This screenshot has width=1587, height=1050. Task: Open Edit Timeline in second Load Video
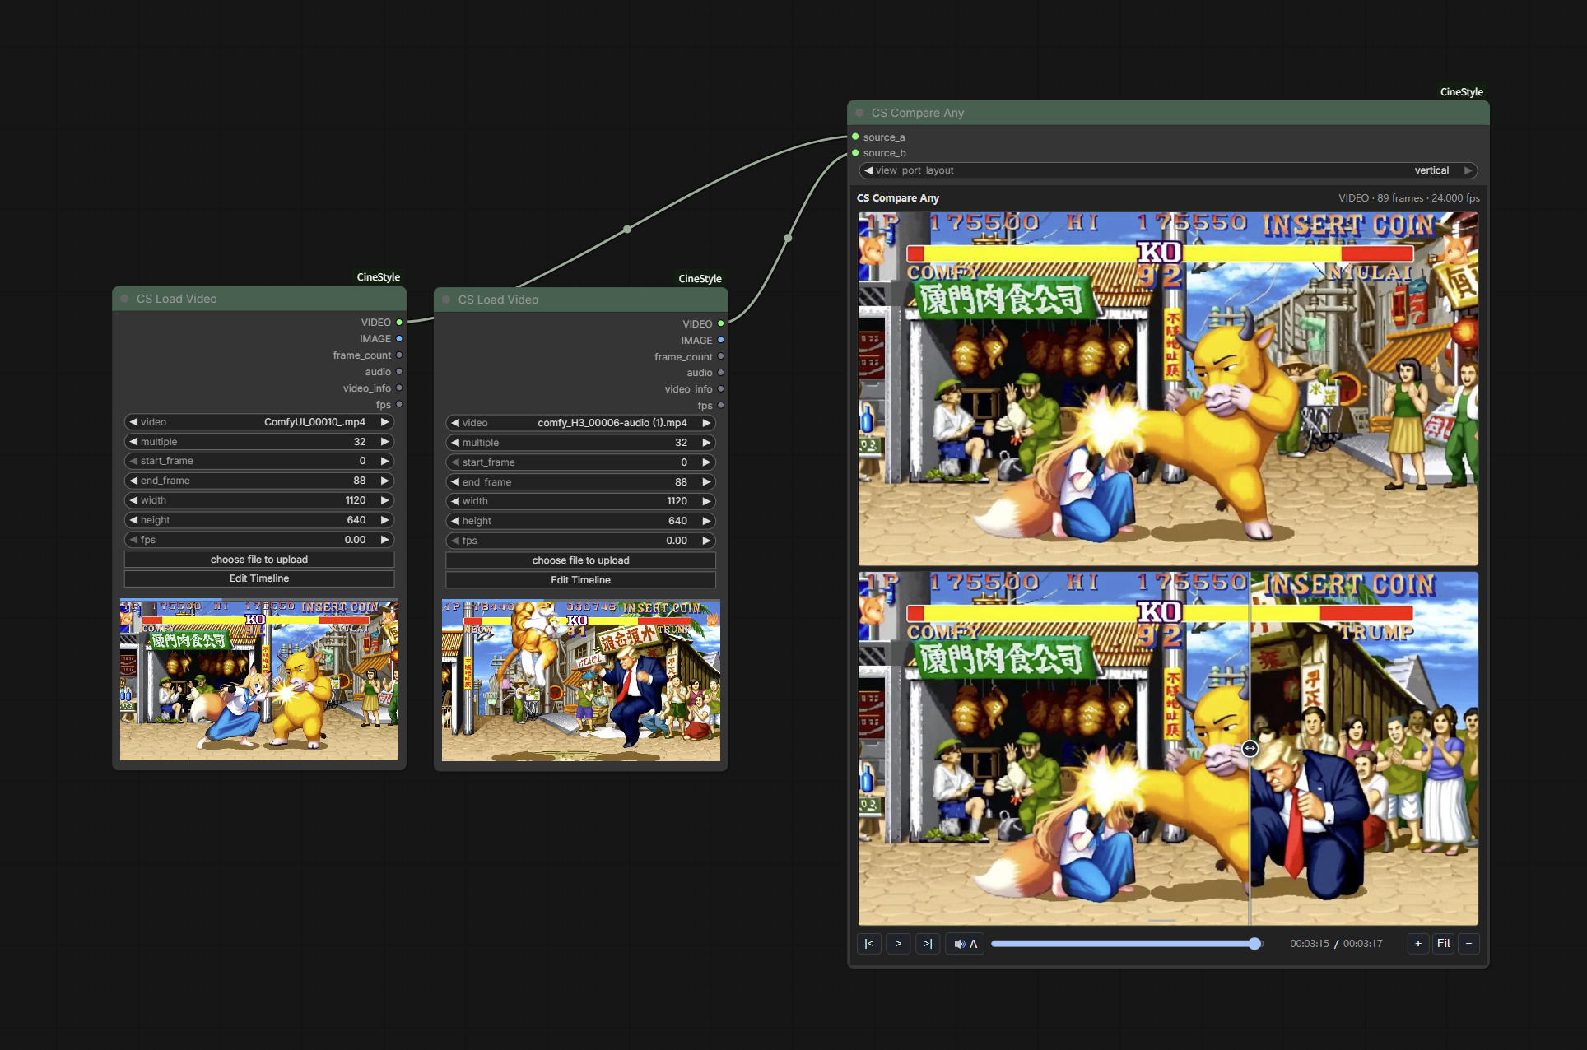click(580, 580)
